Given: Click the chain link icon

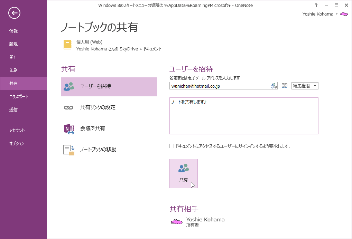Looking at the screenshot, I should click(x=69, y=108).
